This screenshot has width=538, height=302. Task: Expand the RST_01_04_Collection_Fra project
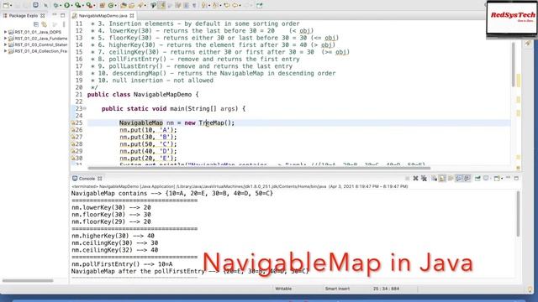click(x=5, y=51)
